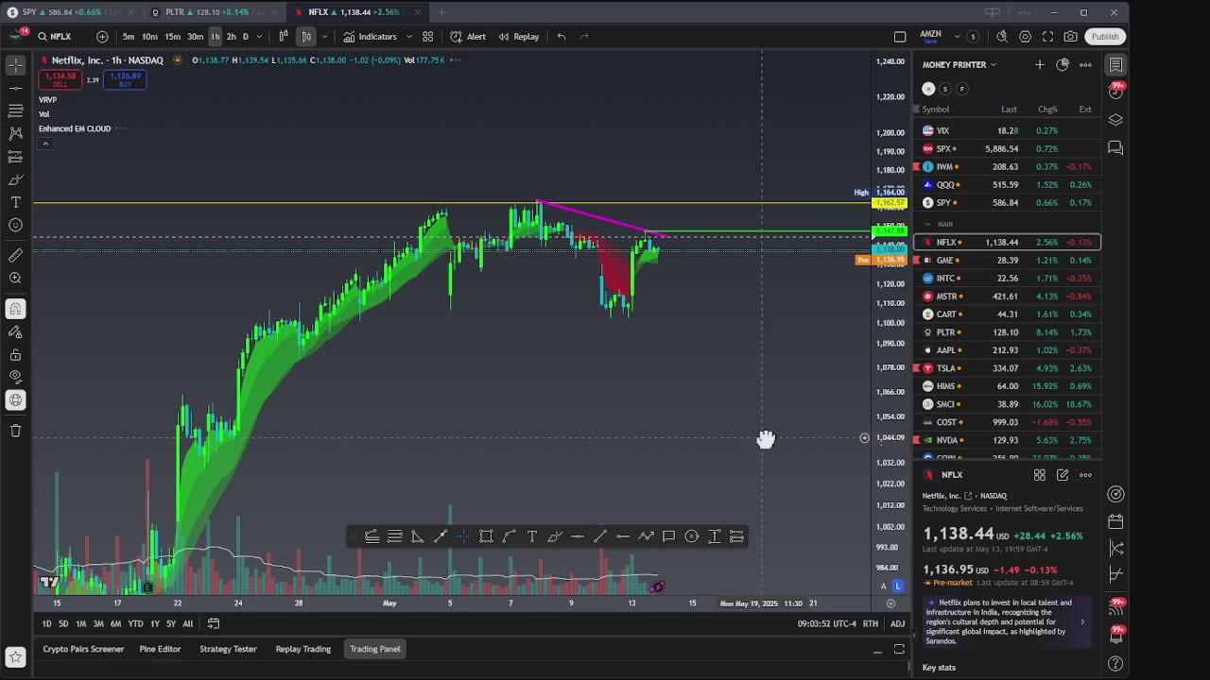Collapse the indicator legend chevron
The width and height of the screenshot is (1210, 680).
(44, 144)
